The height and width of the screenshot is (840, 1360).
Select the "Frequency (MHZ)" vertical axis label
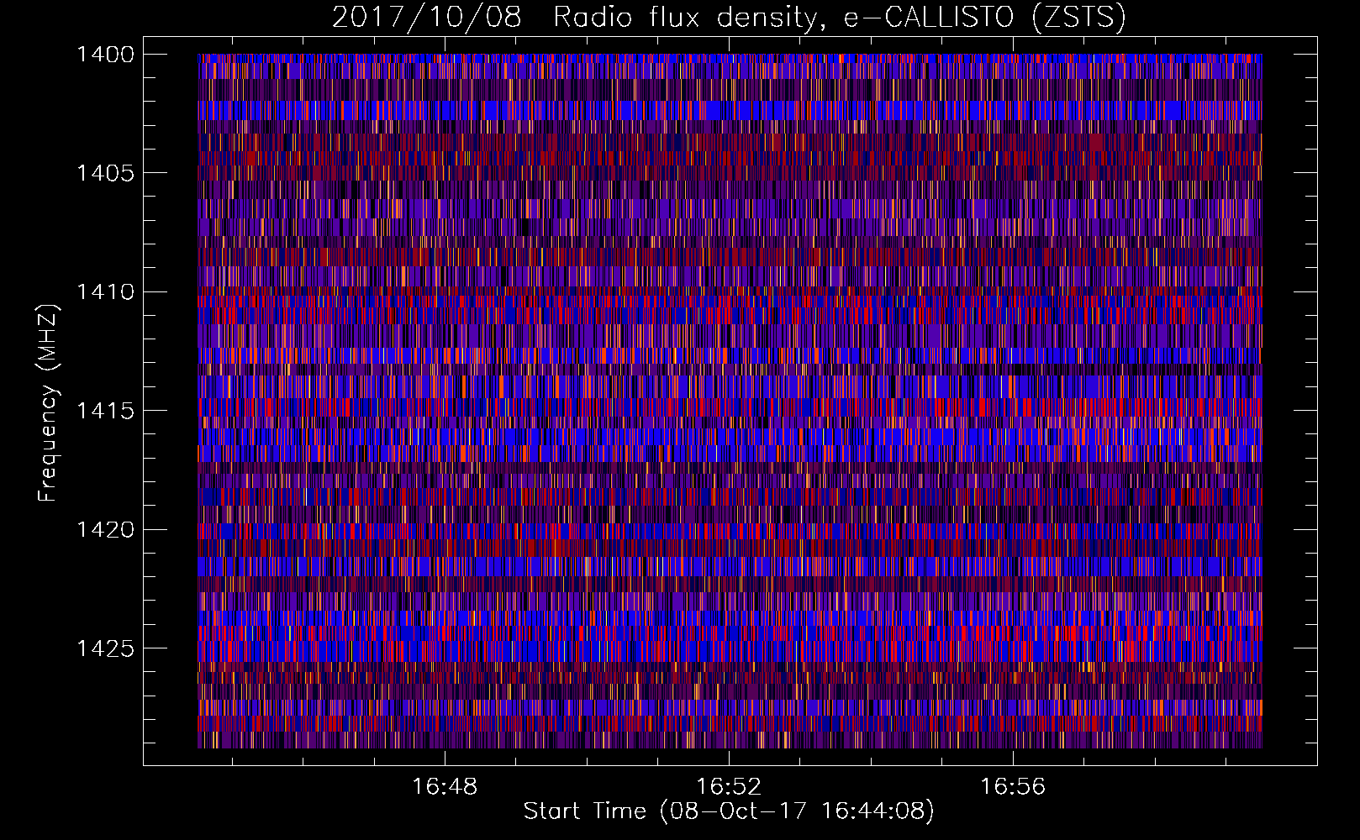[48, 403]
